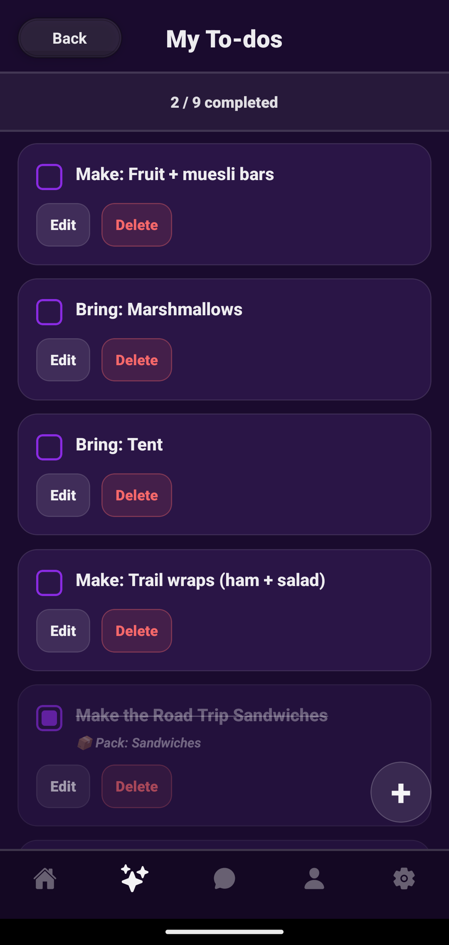449x945 pixels.
Task: Delete the Road Trip Sandwiches to-do
Action: point(137,787)
